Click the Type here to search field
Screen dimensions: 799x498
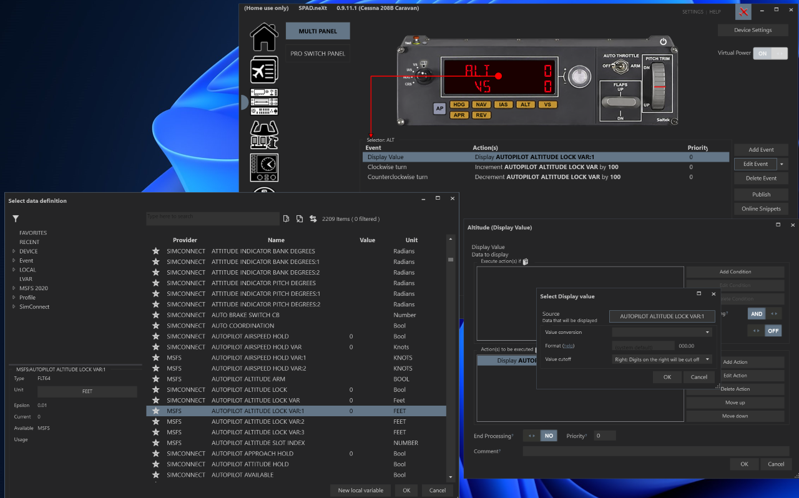click(213, 218)
